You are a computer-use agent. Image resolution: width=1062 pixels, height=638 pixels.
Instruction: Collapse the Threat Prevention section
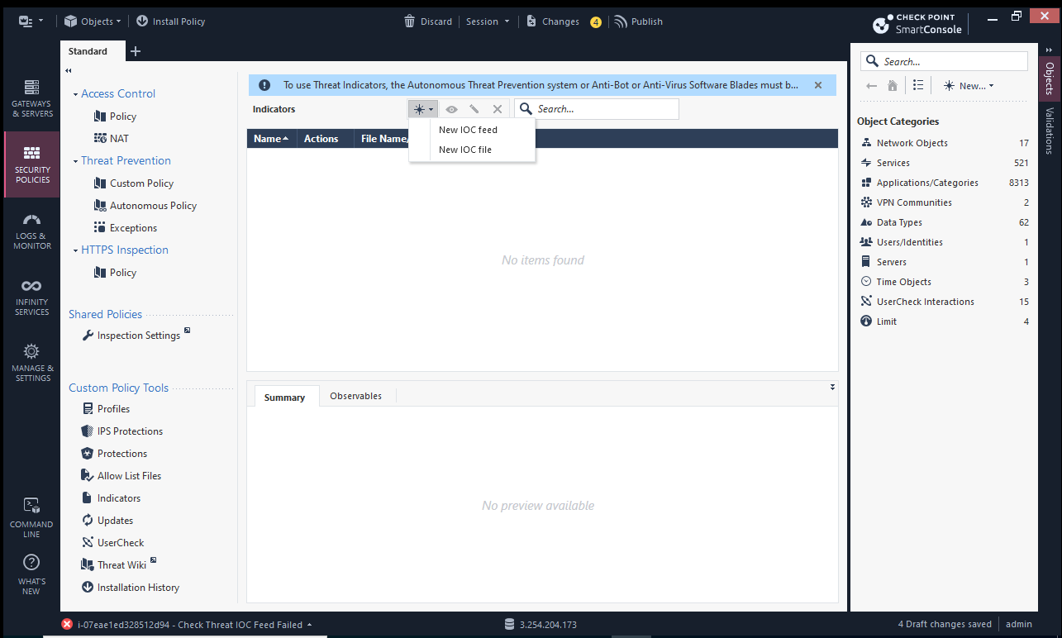pos(76,161)
